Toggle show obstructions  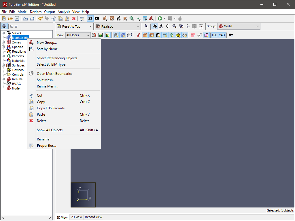coord(145,35)
